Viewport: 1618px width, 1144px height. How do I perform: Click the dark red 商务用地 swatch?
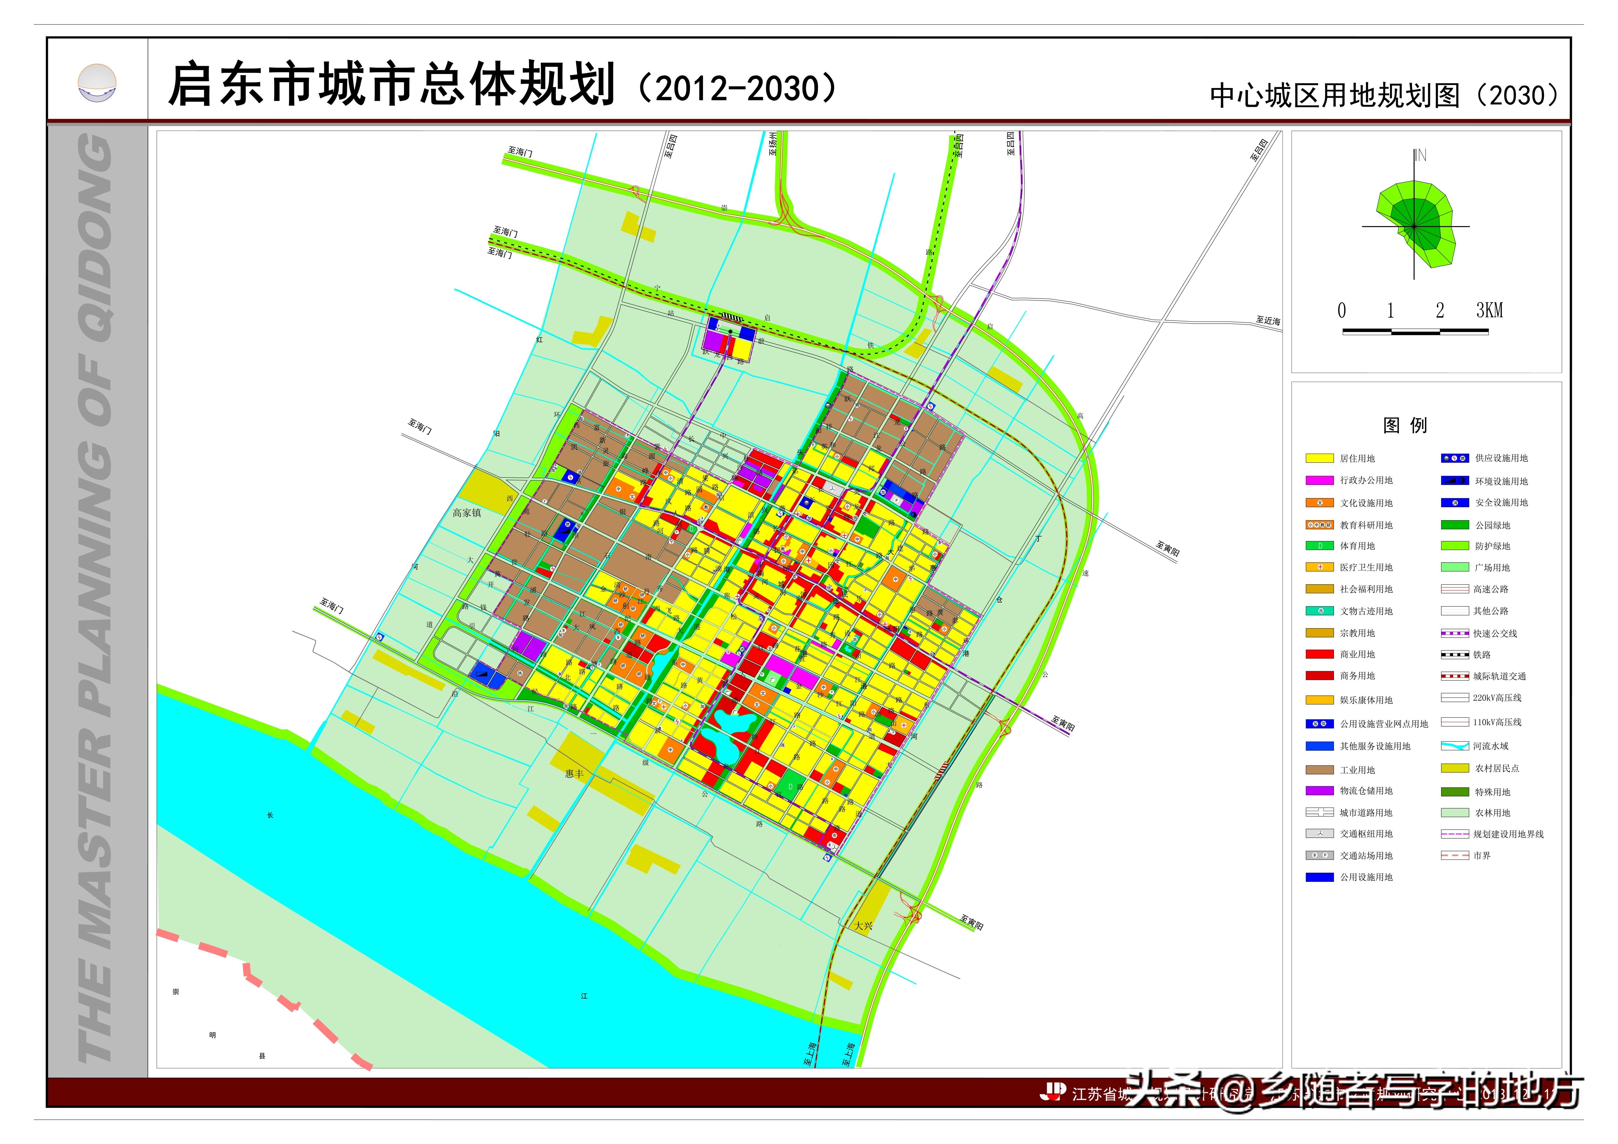tap(1319, 676)
